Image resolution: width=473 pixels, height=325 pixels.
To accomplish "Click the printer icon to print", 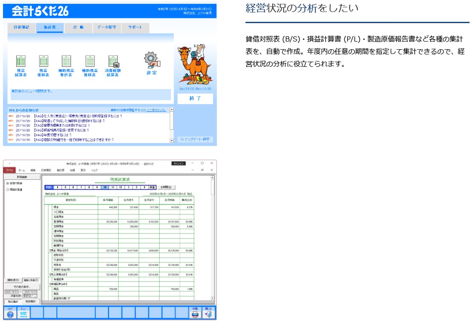I will (195, 314).
